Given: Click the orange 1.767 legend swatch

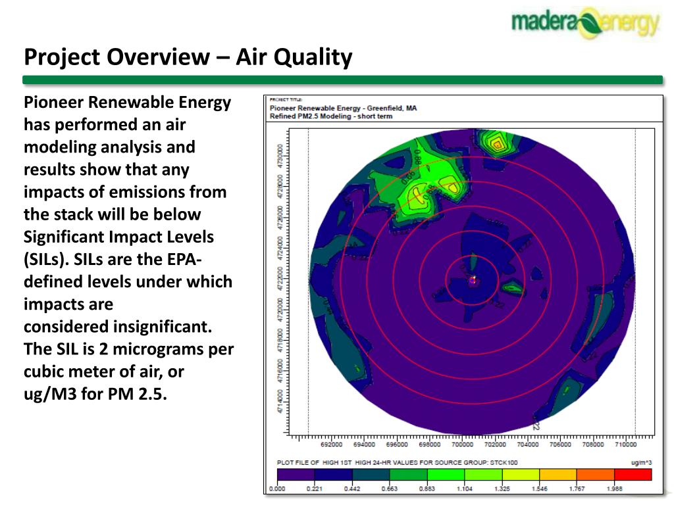Looking at the screenshot, I should point(595,475).
